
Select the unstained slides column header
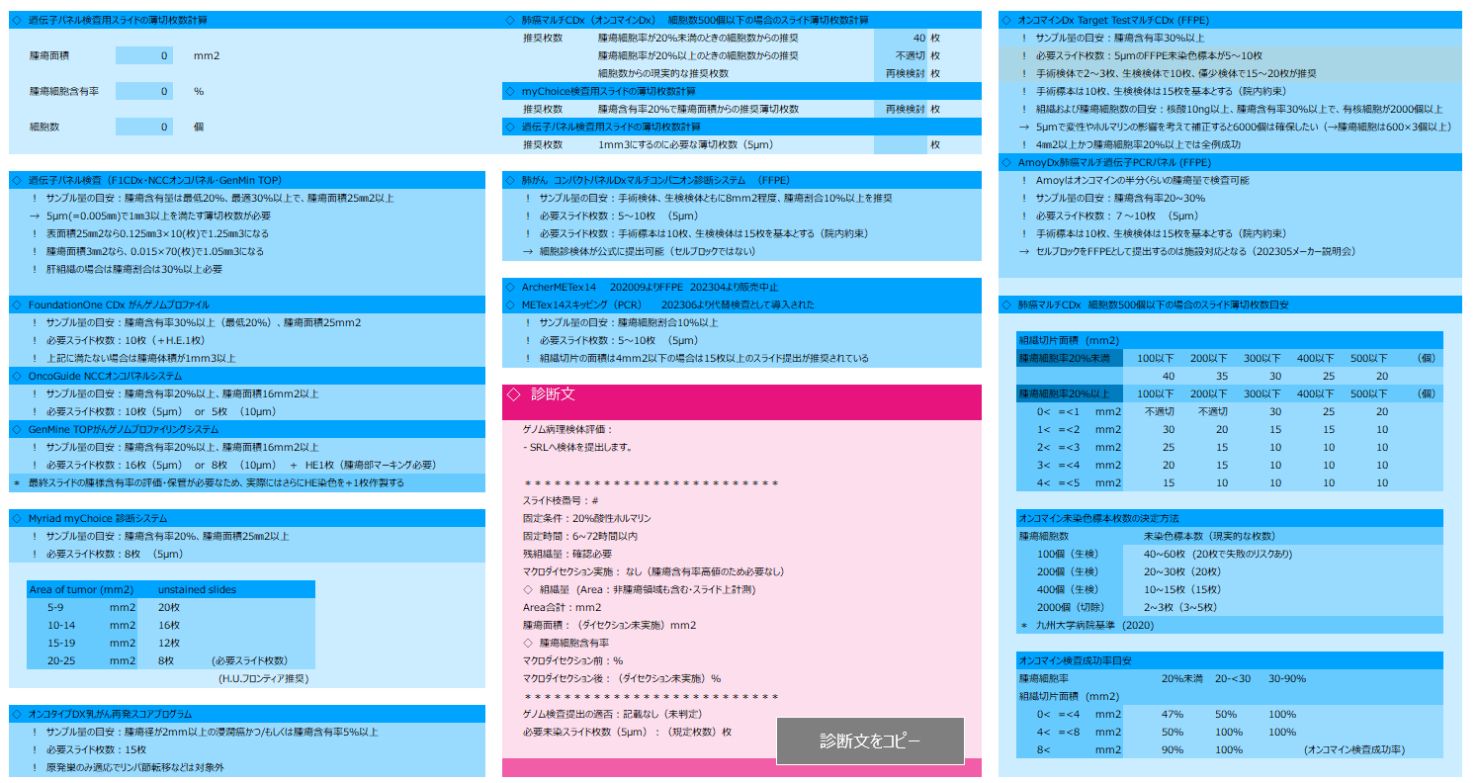[197, 589]
